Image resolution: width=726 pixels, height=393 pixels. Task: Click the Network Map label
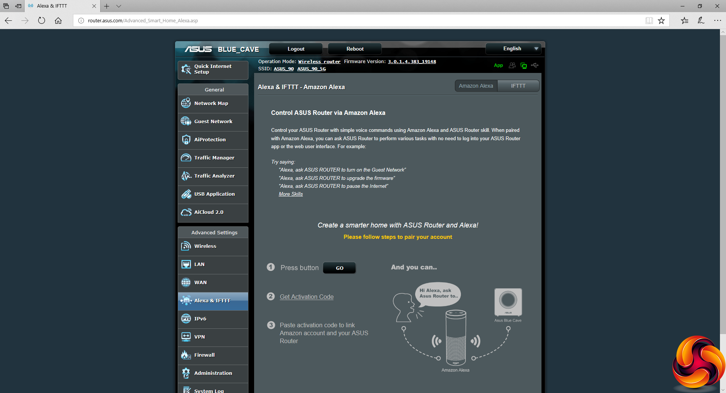211,103
